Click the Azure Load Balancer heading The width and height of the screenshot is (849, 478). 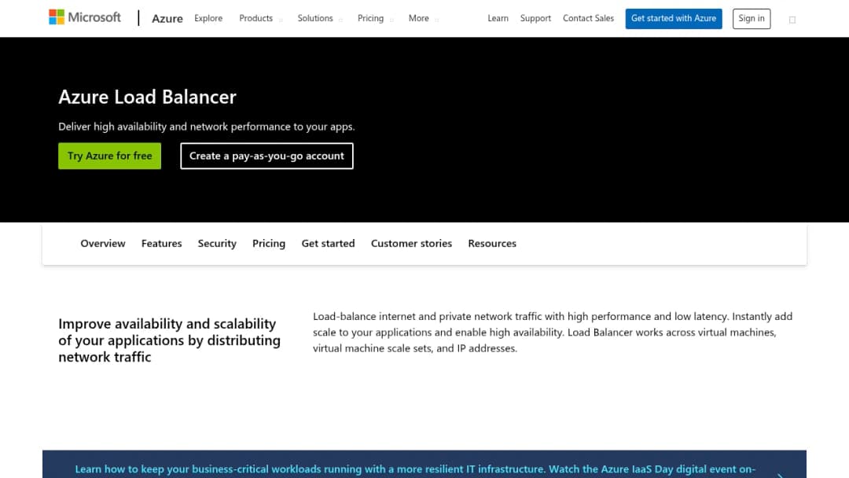point(147,97)
